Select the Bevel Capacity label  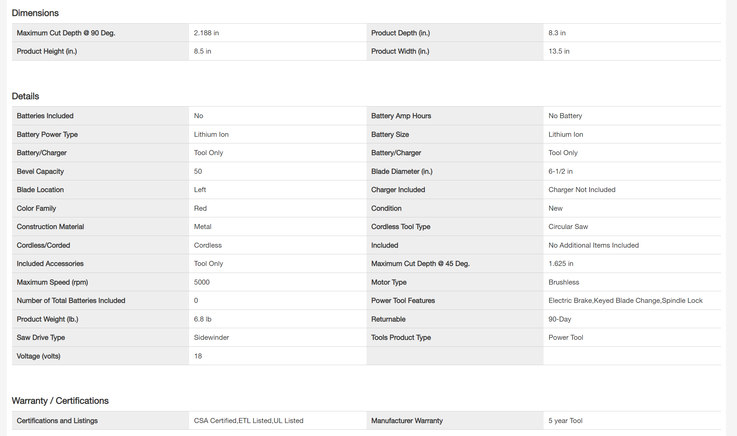pyautogui.click(x=40, y=171)
